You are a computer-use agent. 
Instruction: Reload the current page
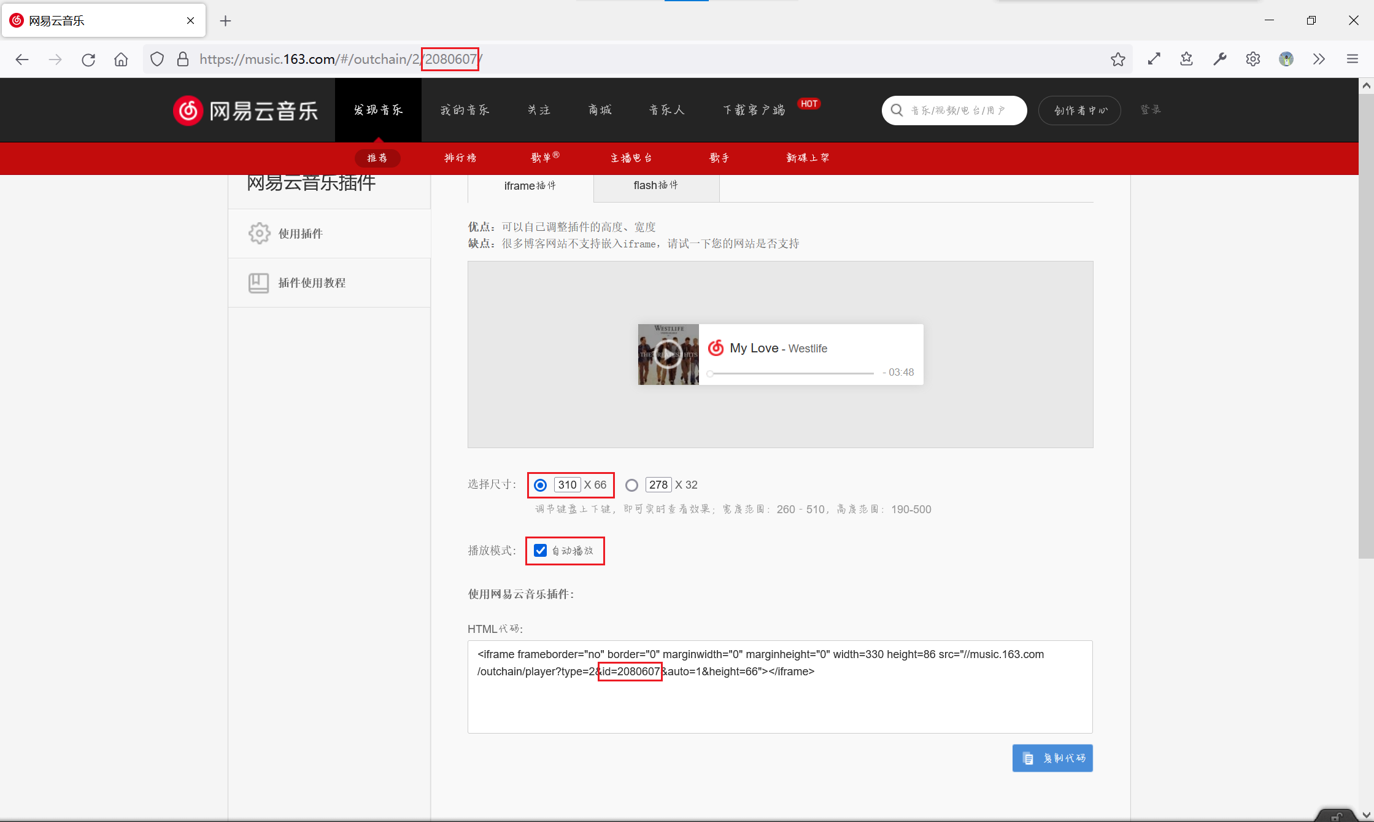pyautogui.click(x=88, y=59)
